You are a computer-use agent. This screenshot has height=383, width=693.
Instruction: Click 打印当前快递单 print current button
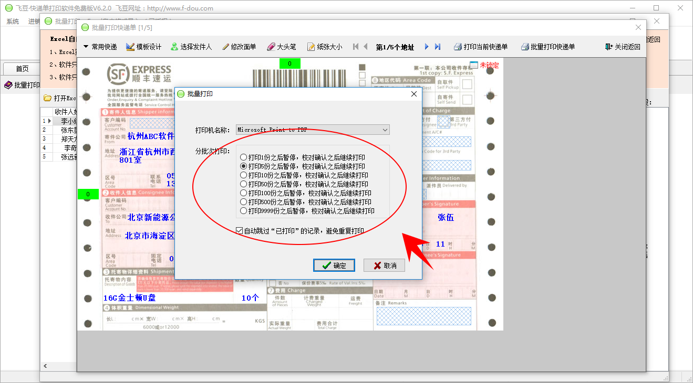point(480,47)
